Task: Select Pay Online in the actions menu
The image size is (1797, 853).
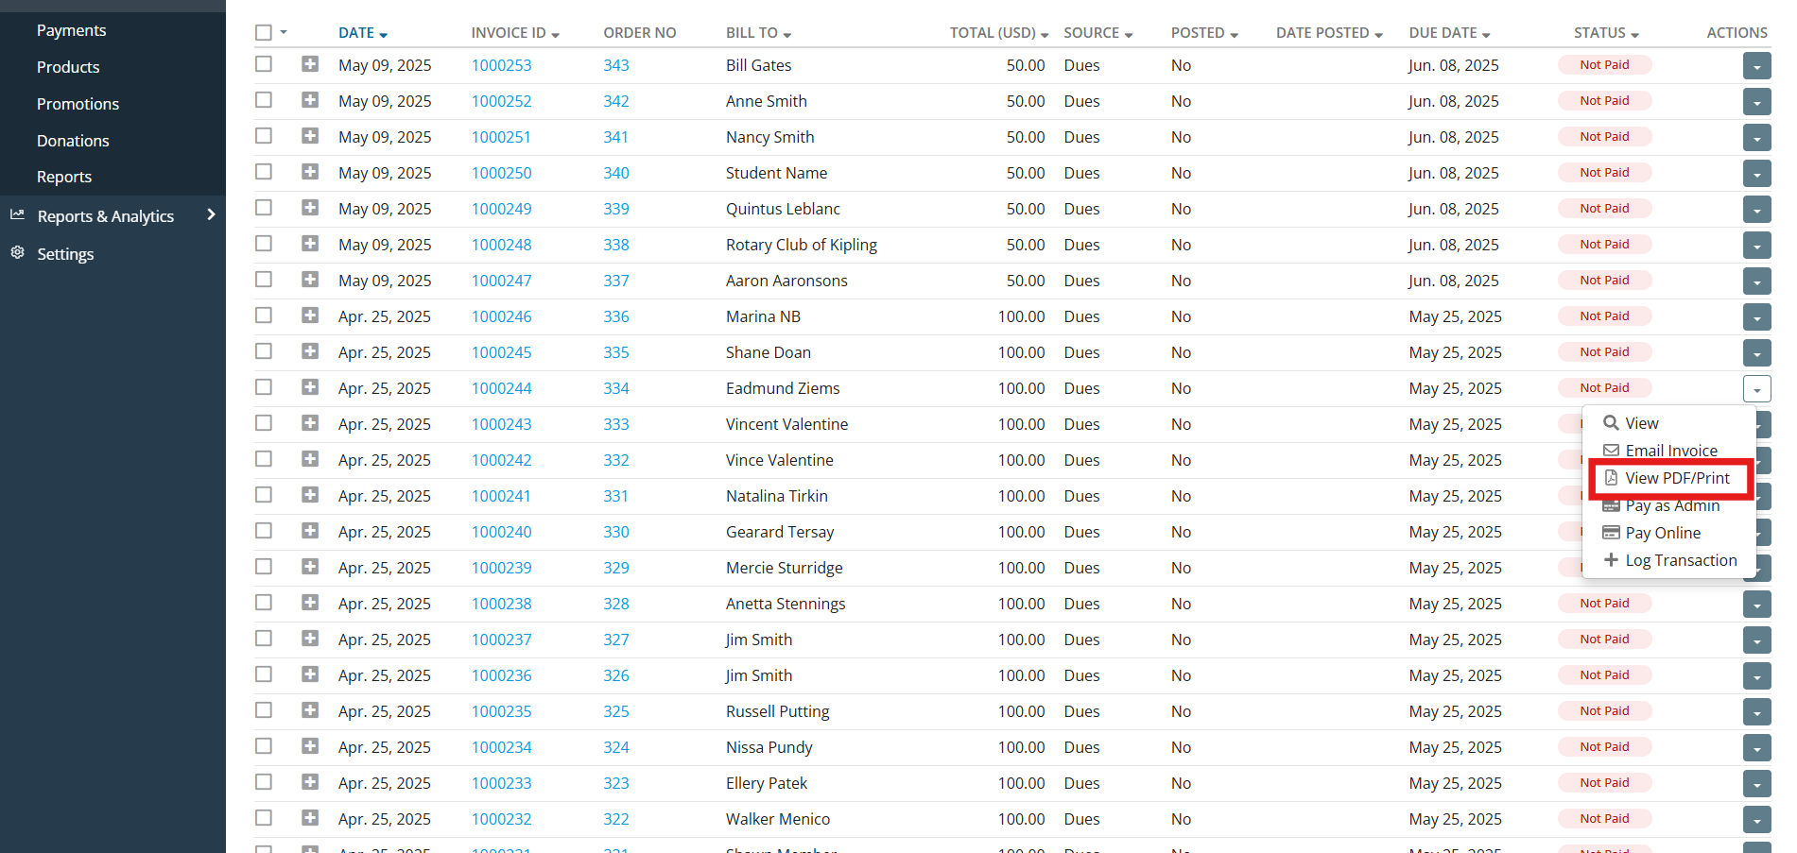Action: (1662, 533)
